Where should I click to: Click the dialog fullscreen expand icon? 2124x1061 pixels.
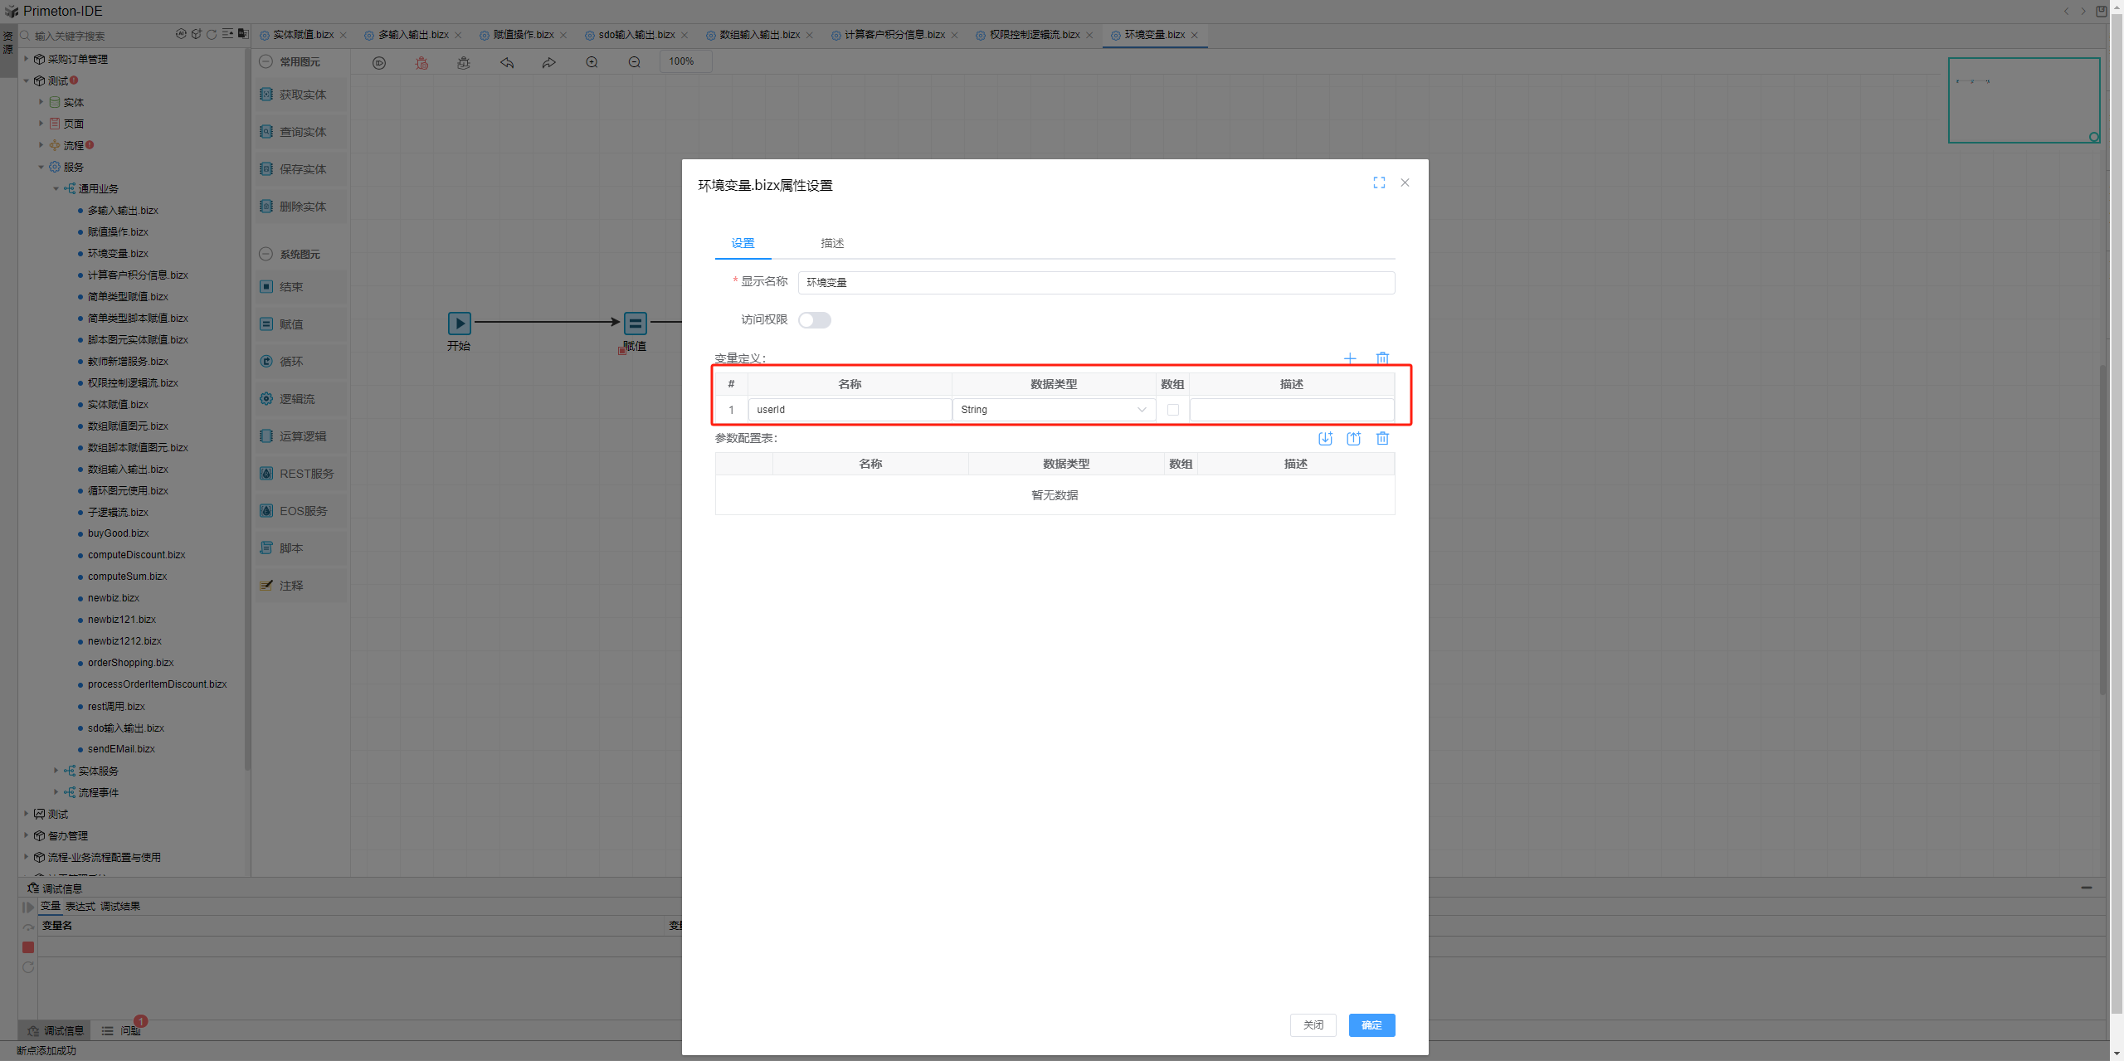coord(1379,183)
